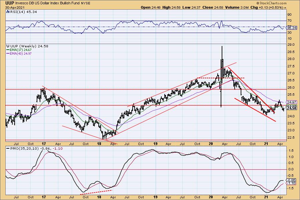This screenshot has height=200, width=300.
Task: Click the -0.86 PMO value tag on the right axis
Action: pyautogui.click(x=292, y=180)
